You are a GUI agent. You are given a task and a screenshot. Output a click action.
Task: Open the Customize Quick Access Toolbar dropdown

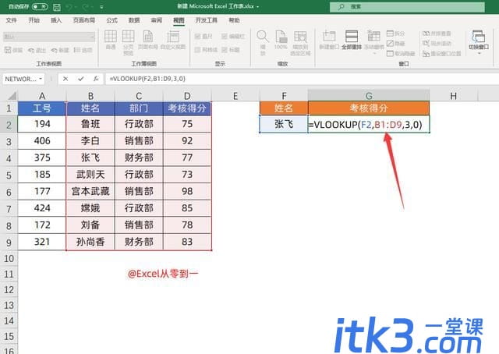[101, 7]
